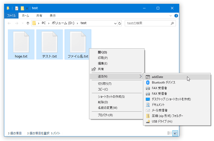Click the compressed zip folder icon
Viewport: 214px width, 141px height.
(148, 116)
